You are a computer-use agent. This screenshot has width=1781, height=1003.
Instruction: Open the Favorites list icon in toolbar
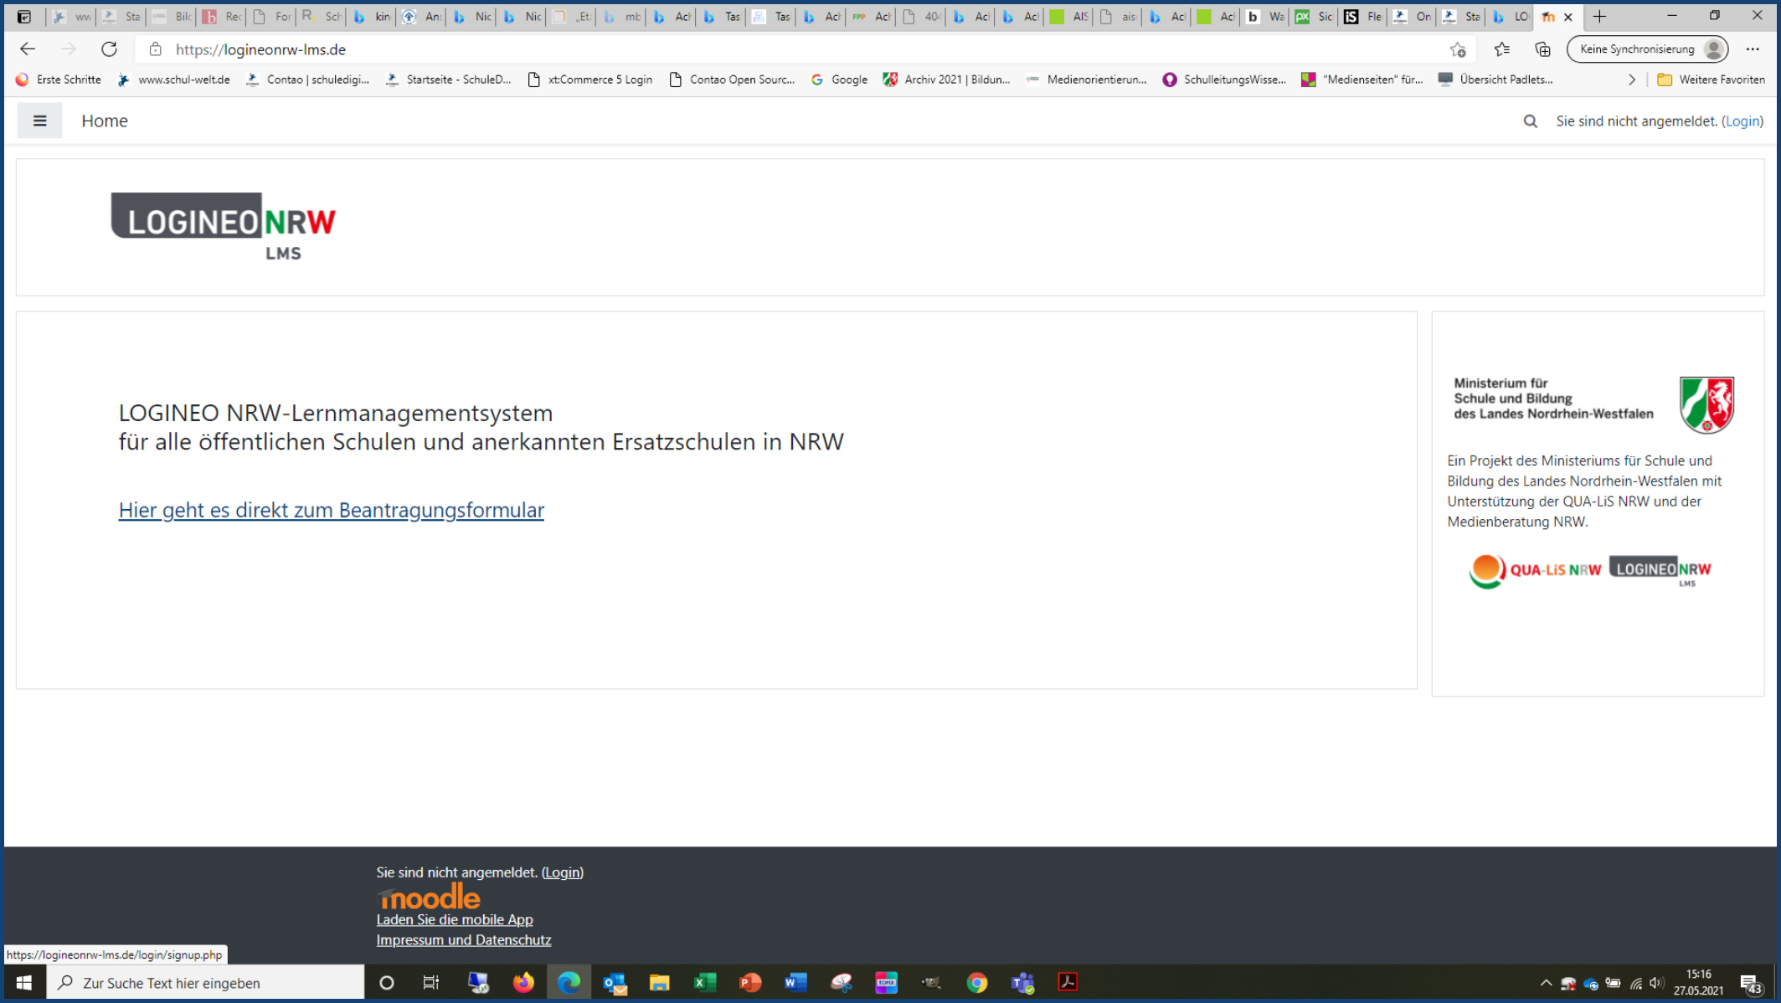click(x=1502, y=49)
